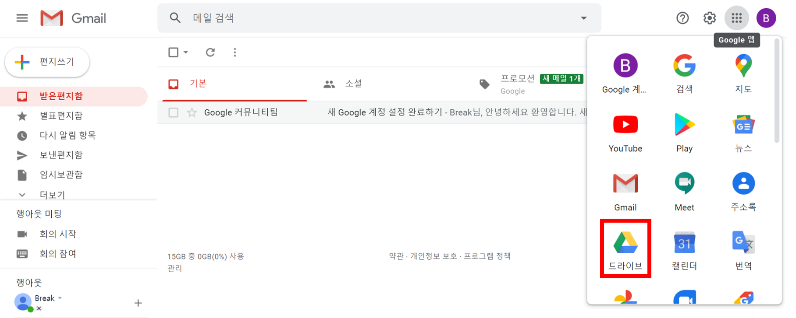Viewport: 796px width, 318px height.
Task: Toggle the Google apps grid icon
Action: pyautogui.click(x=737, y=18)
